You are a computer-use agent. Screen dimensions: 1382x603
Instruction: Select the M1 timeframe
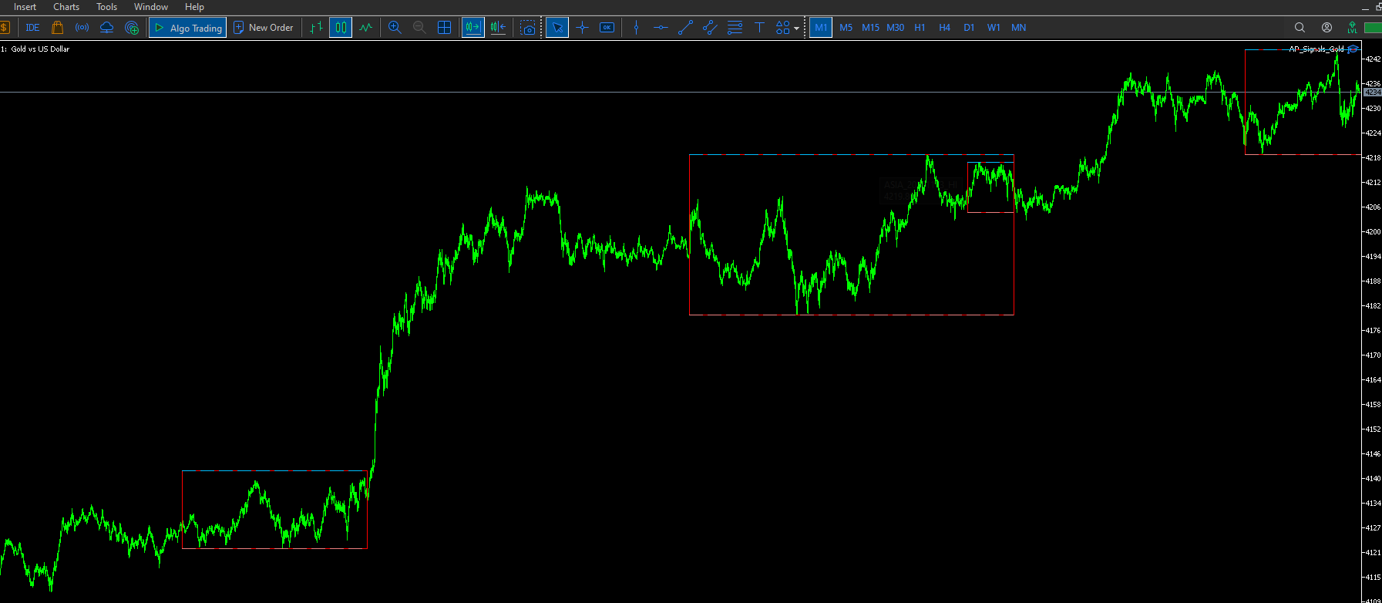coord(821,28)
